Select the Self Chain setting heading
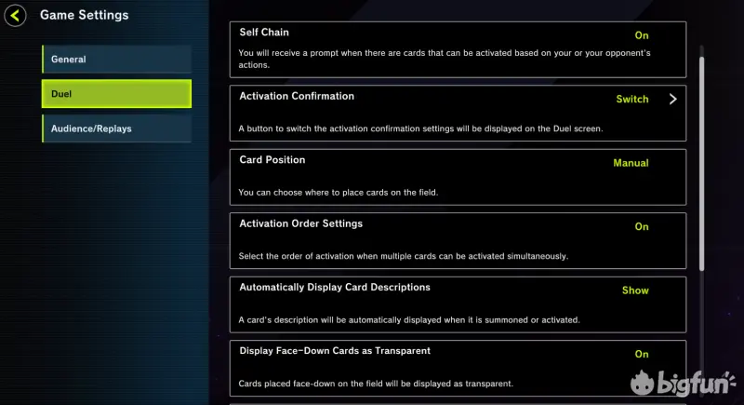The width and height of the screenshot is (744, 405). point(264,33)
